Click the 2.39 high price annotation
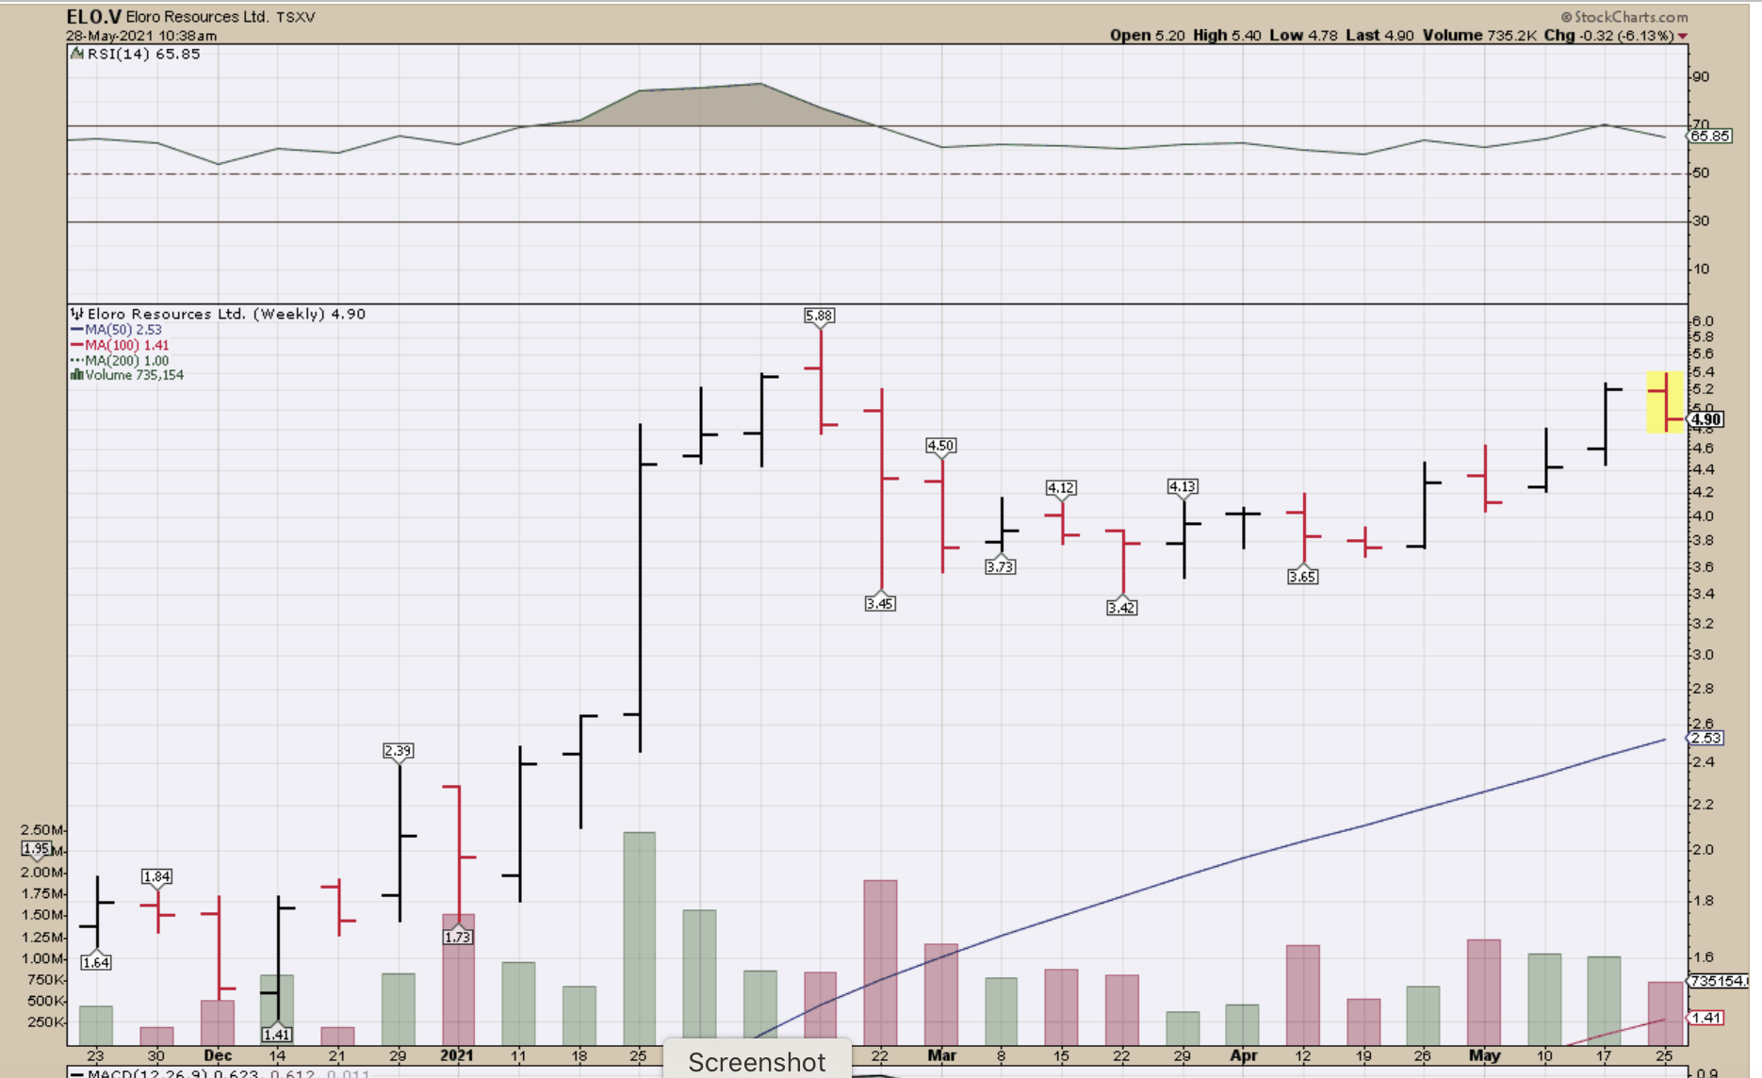1762x1078 pixels. click(398, 751)
